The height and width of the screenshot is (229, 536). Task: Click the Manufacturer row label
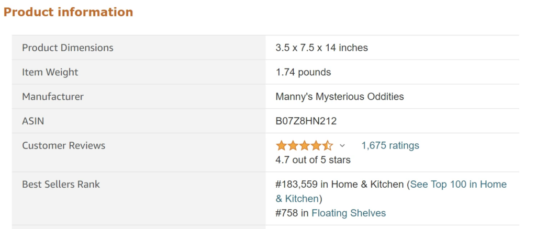tap(52, 97)
